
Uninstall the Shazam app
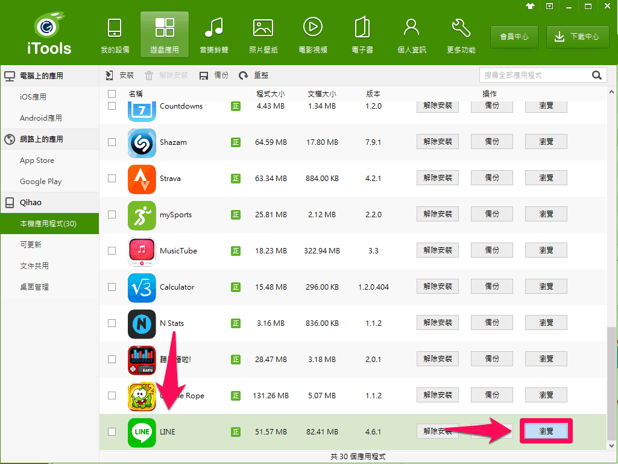point(438,142)
